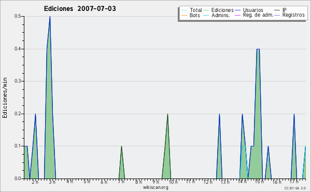311x192 pixels.
Task: Click the blue line swatch beside Usuarios
Action: [237, 10]
